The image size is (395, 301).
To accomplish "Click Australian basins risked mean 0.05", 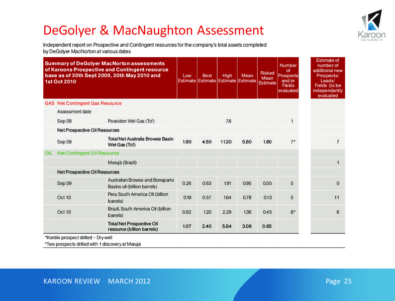I will pyautogui.click(x=267, y=183).
